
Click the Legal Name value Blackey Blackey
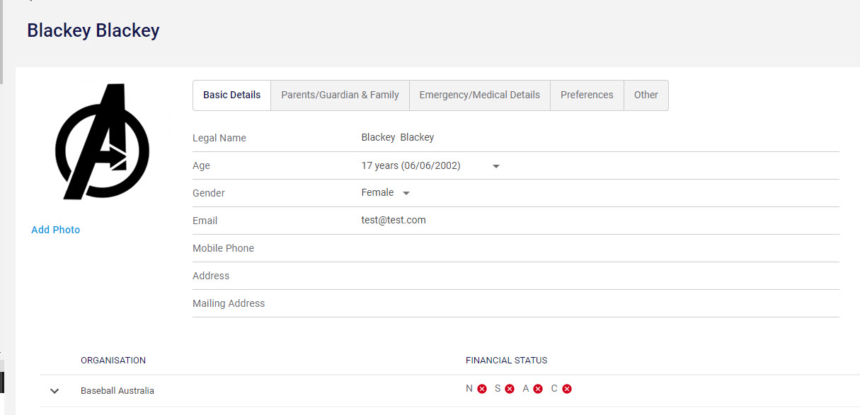point(397,137)
